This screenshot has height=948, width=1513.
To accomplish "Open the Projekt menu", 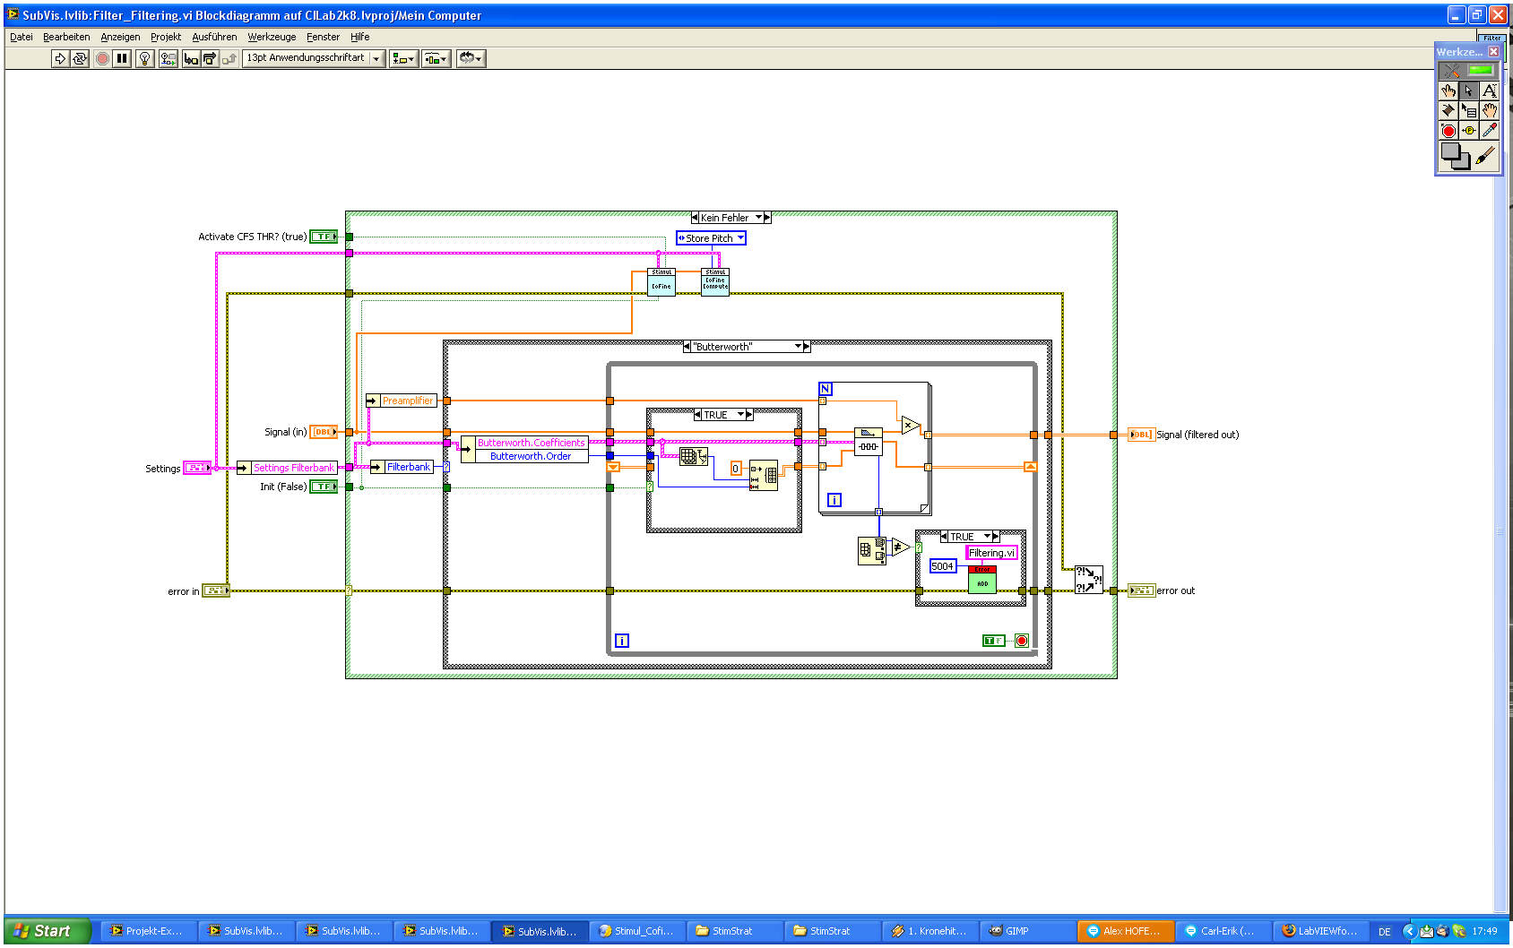I will (166, 37).
